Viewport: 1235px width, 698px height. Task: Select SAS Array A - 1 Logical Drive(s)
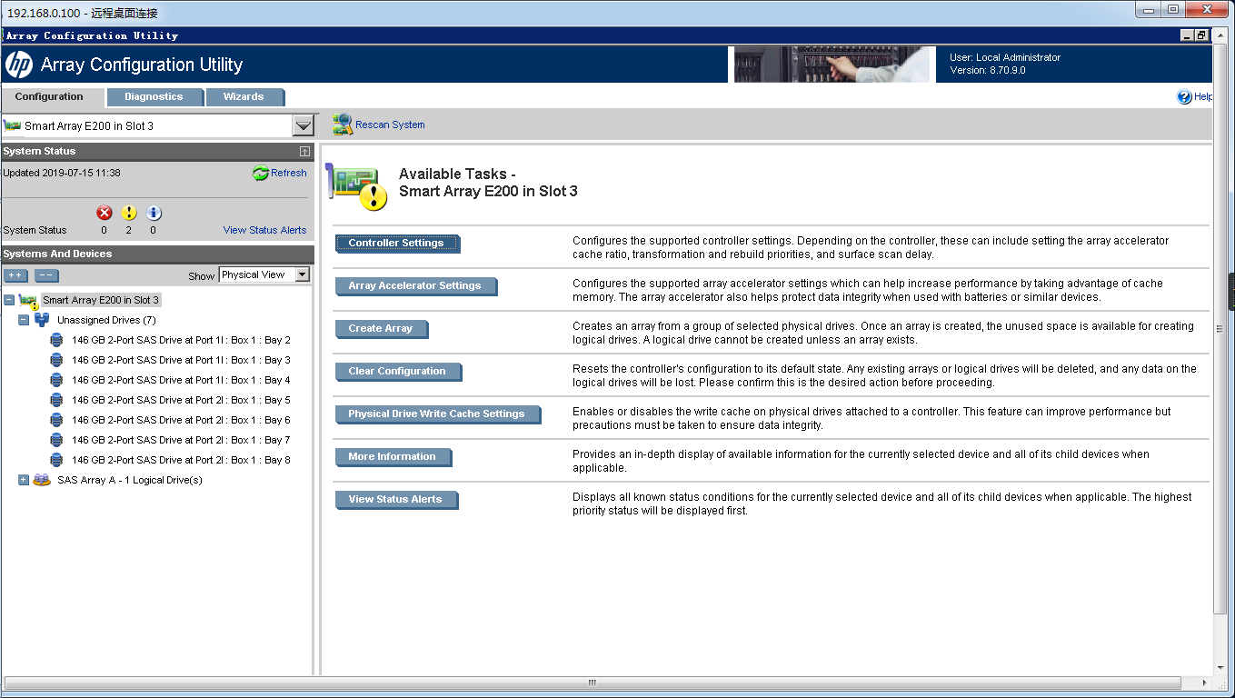point(129,480)
